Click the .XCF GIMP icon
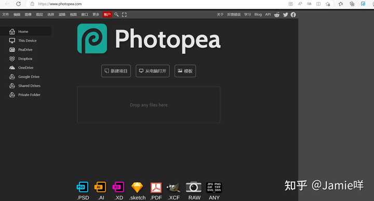This screenshot has width=374, height=201. click(173, 187)
